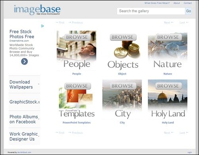199x155 pixels.
Task: Browse the PowerPoint Templates thumbnail
Action: click(77, 99)
